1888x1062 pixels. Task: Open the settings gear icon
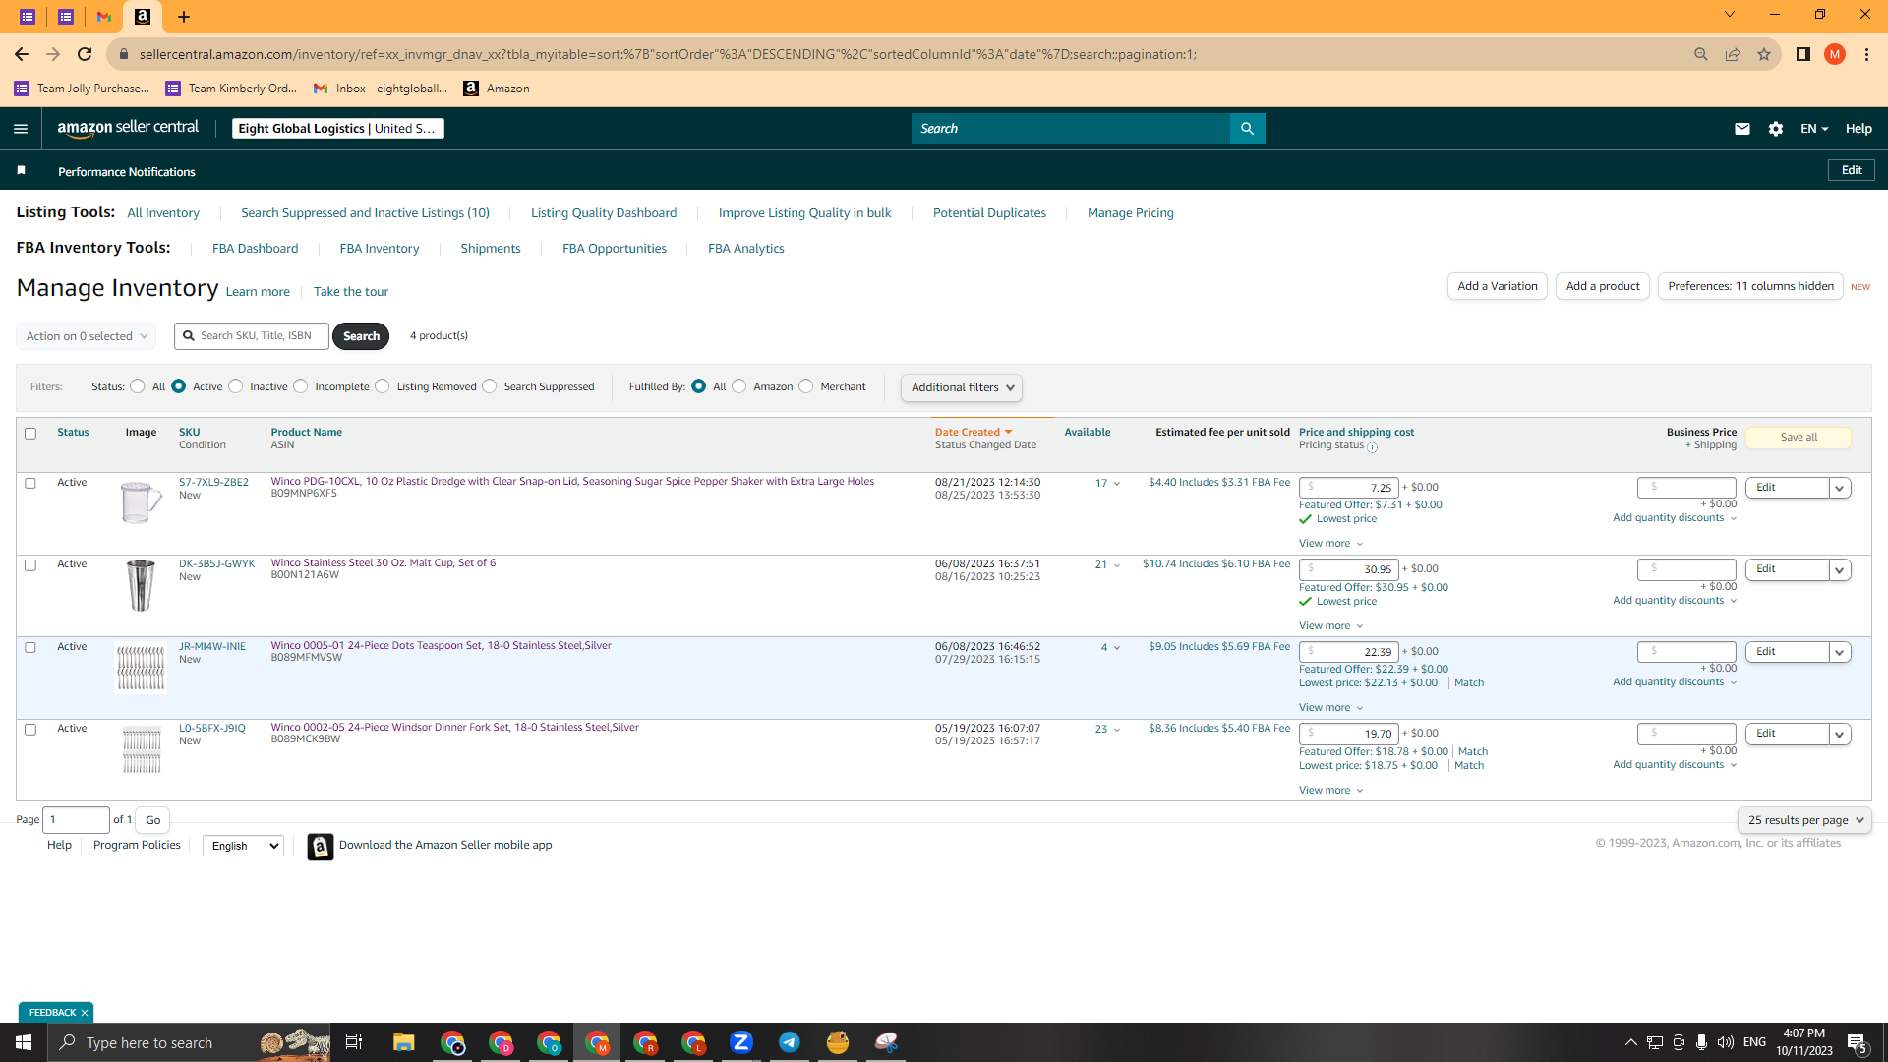click(x=1776, y=129)
